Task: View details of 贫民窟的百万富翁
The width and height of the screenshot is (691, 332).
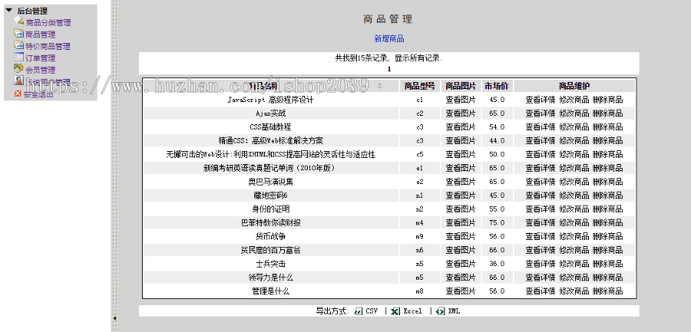Action: [x=541, y=250]
